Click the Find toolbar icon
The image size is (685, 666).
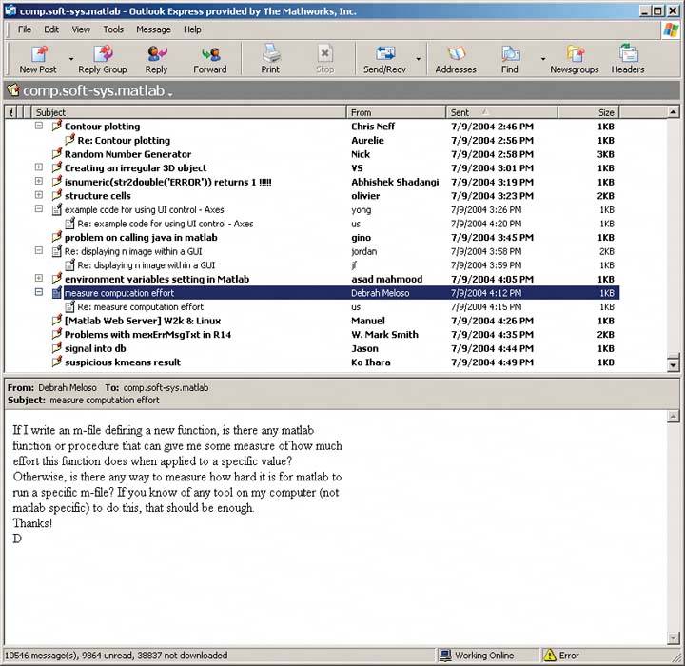pos(510,54)
